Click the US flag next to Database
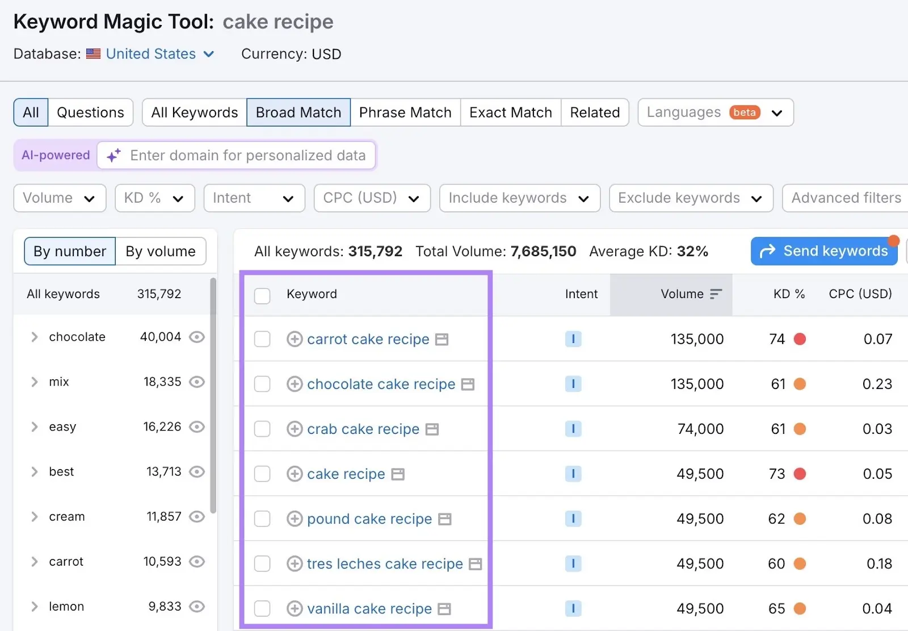The height and width of the screenshot is (631, 908). (93, 53)
